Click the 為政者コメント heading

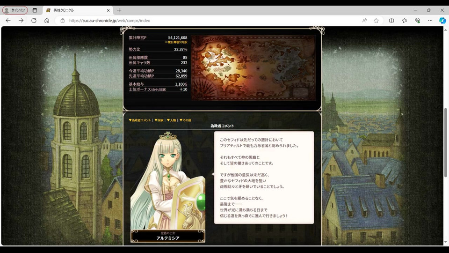(x=222, y=126)
